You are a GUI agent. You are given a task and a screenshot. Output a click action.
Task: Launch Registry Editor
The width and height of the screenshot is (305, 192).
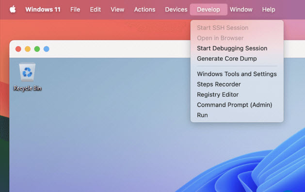[x=237, y=95]
